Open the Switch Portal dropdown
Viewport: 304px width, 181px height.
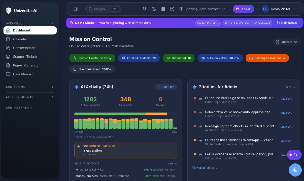click(x=208, y=23)
